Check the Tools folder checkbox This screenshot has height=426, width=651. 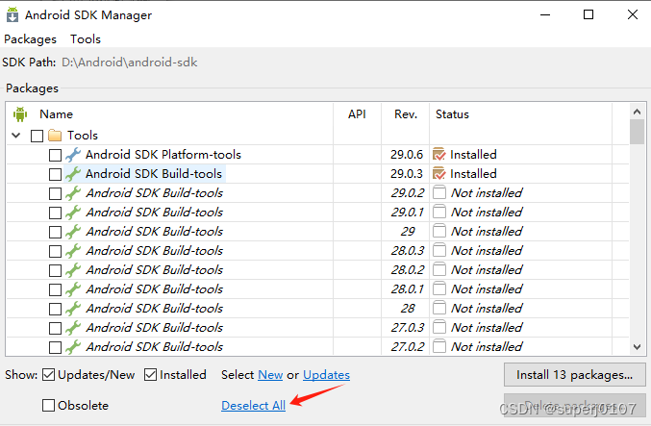click(37, 136)
